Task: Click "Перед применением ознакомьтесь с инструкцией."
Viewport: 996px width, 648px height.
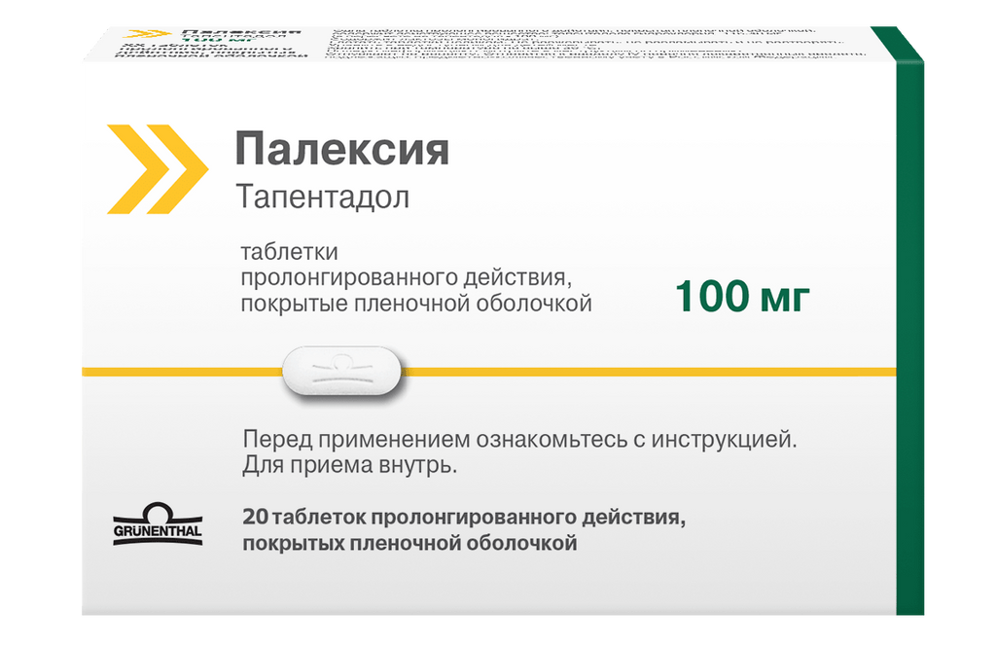Action: pyautogui.click(x=519, y=439)
